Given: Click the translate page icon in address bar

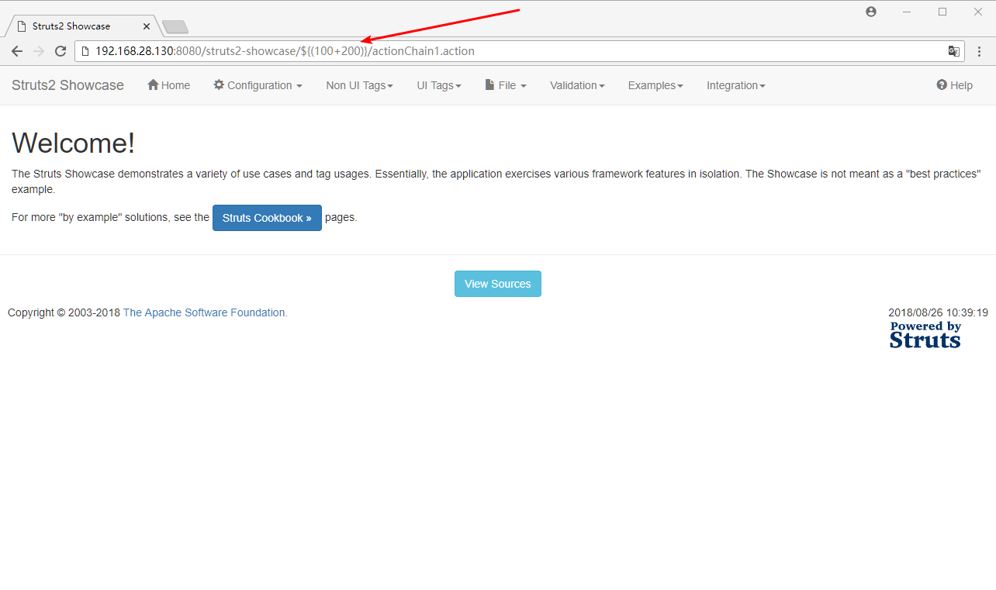Looking at the screenshot, I should pos(953,51).
